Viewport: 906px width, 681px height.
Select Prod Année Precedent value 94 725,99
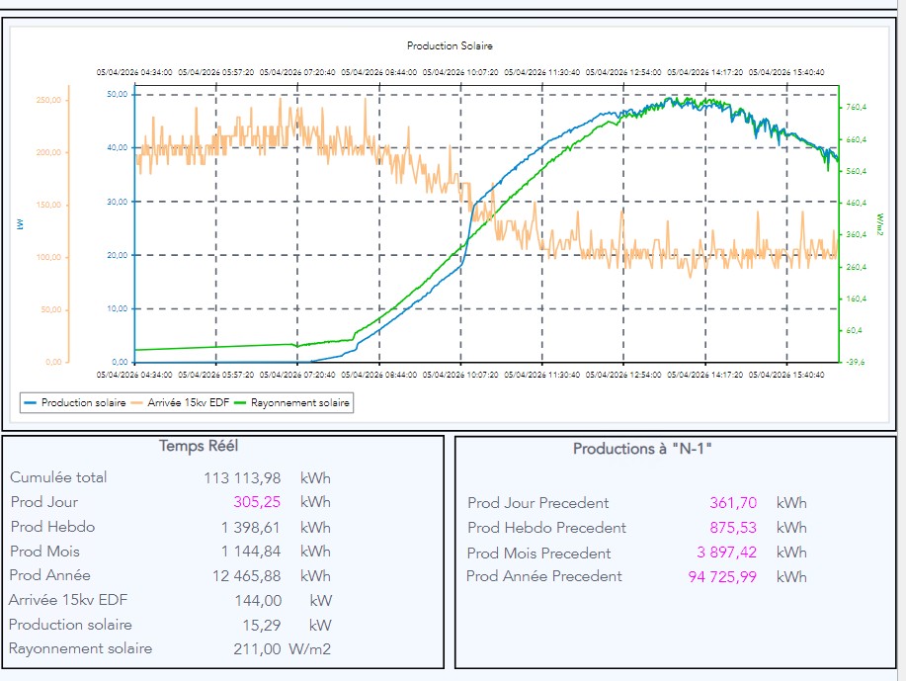pos(722,576)
